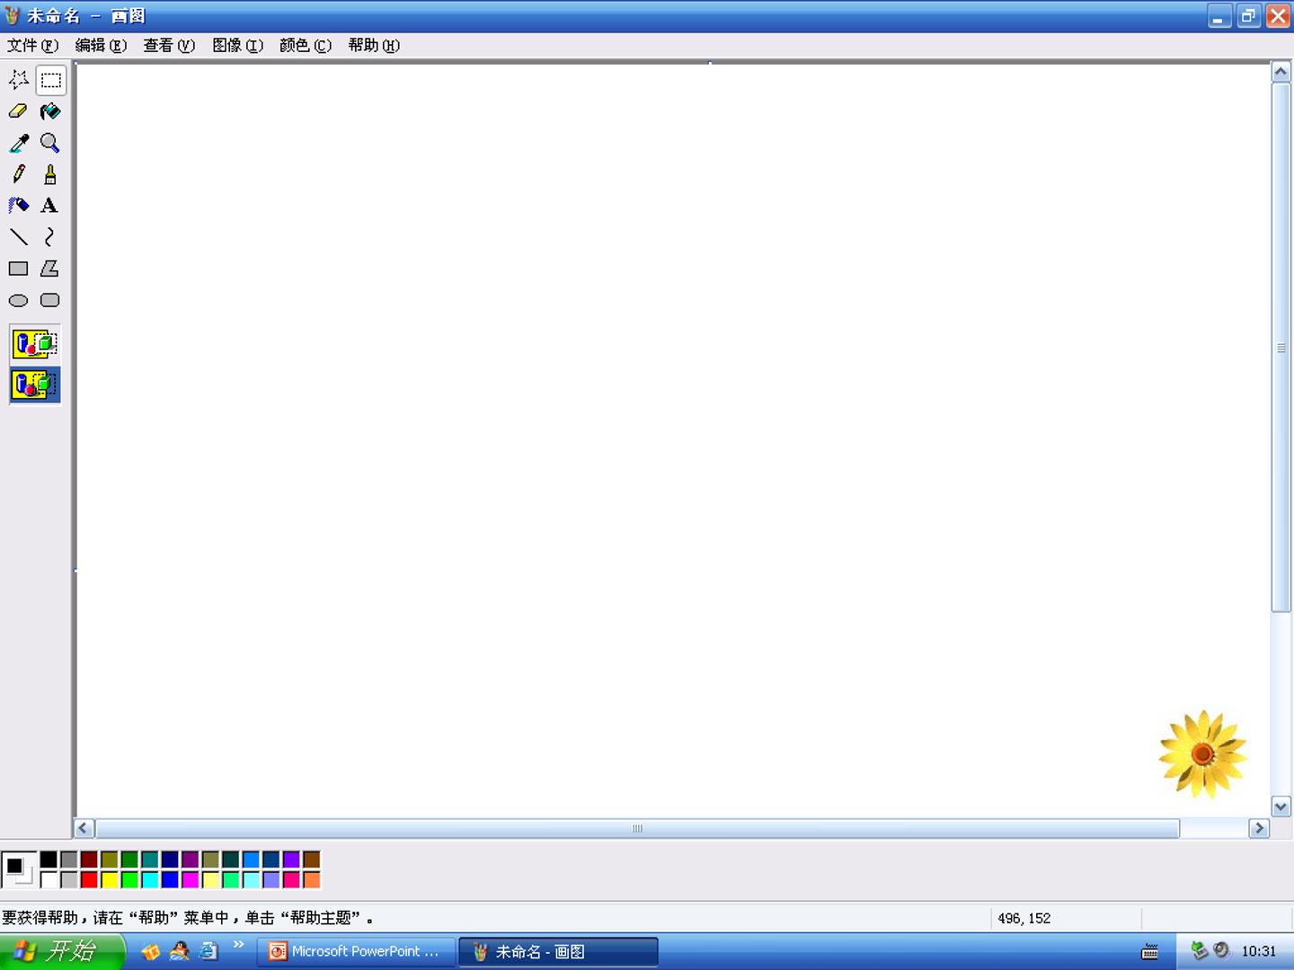This screenshot has width=1294, height=970.
Task: Enable opaque background selection mode
Action: click(35, 344)
